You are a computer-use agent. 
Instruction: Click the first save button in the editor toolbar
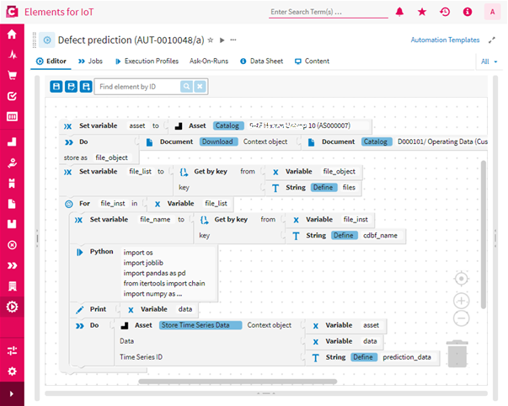click(x=56, y=87)
